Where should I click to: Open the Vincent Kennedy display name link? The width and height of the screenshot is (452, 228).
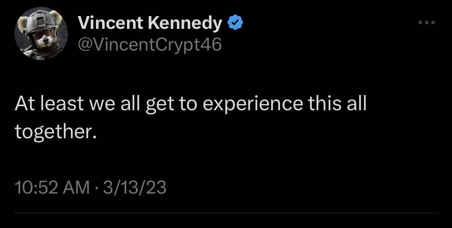(x=150, y=24)
